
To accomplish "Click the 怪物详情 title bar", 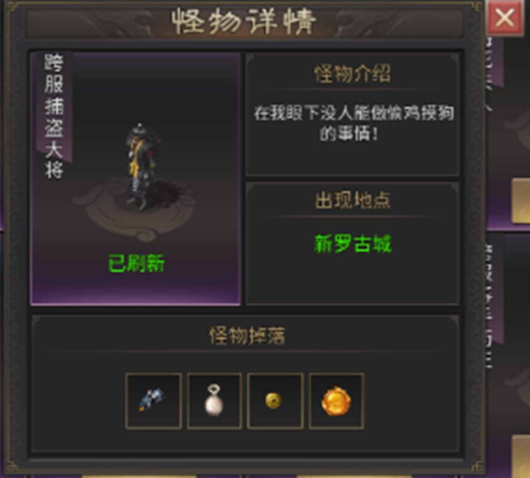I will [x=245, y=22].
